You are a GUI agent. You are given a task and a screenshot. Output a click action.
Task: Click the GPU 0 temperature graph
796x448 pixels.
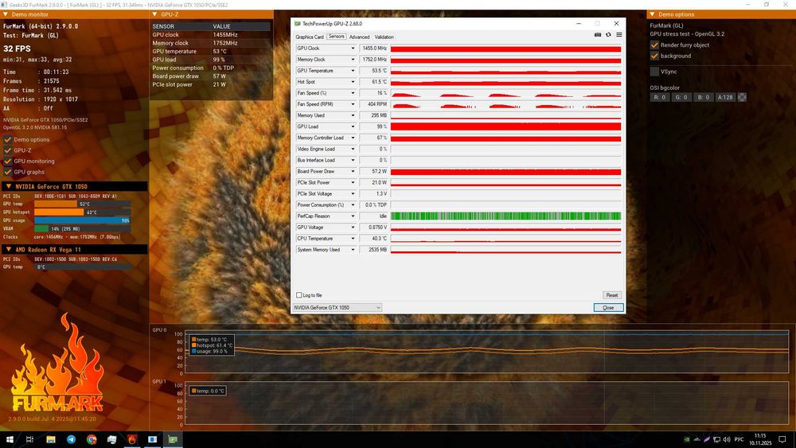pyautogui.click(x=486, y=353)
